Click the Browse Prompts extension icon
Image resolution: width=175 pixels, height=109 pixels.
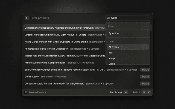pos(26,92)
